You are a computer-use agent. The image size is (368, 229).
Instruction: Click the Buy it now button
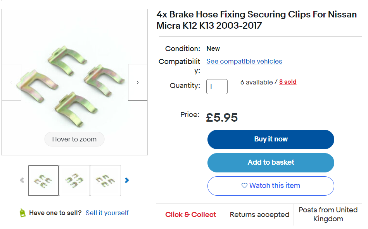271,139
